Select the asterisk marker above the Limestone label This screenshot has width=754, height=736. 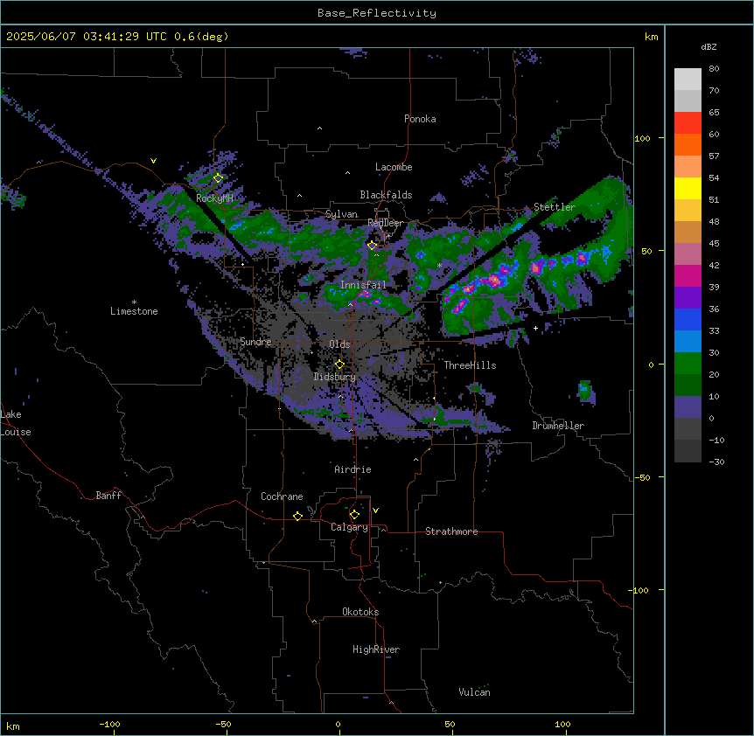coord(134,302)
